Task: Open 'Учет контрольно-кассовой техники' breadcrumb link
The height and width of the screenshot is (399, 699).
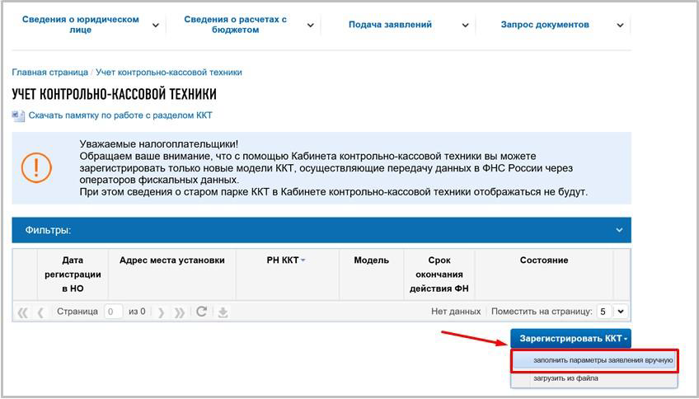Action: click(x=169, y=73)
